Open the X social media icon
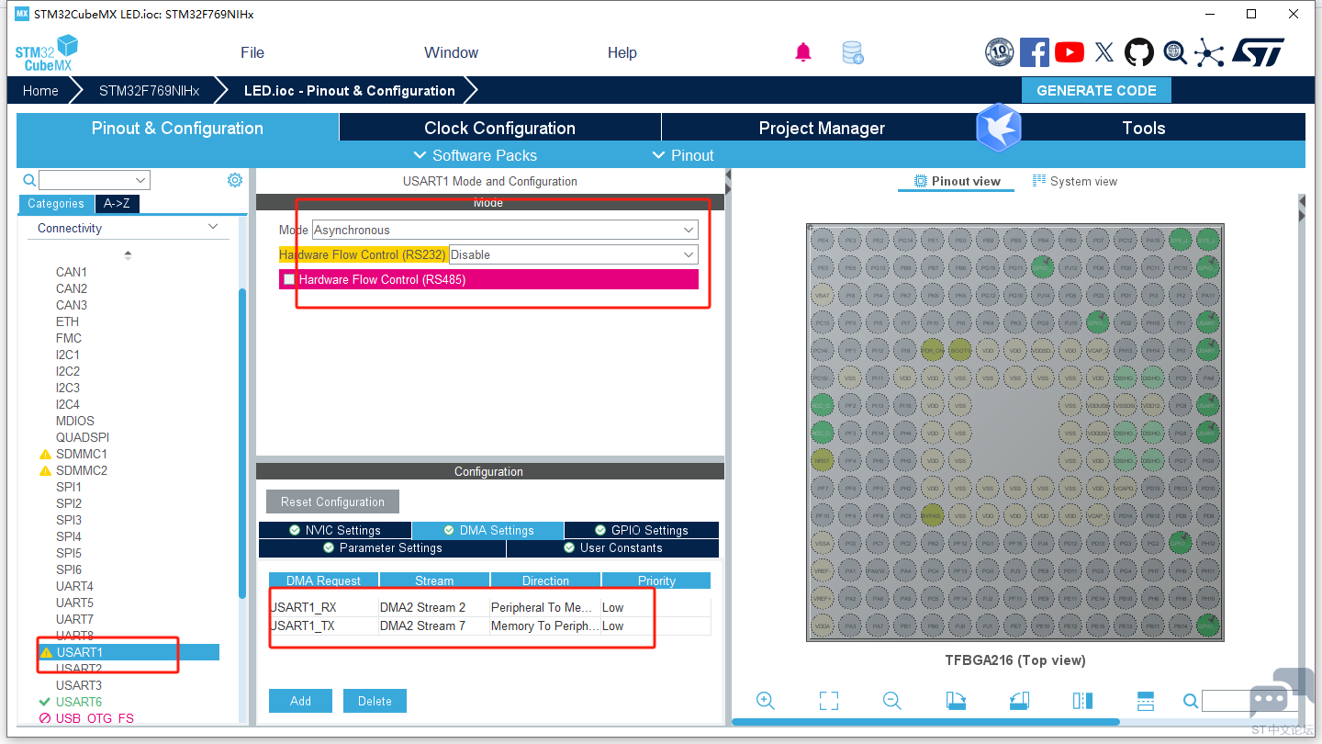Viewport: 1322px width, 744px height. click(1104, 52)
